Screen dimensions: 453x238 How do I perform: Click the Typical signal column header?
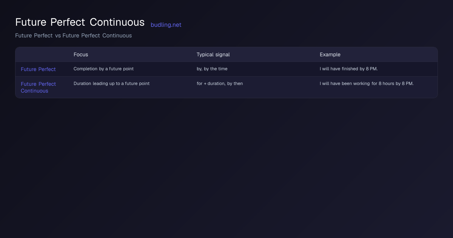213,54
